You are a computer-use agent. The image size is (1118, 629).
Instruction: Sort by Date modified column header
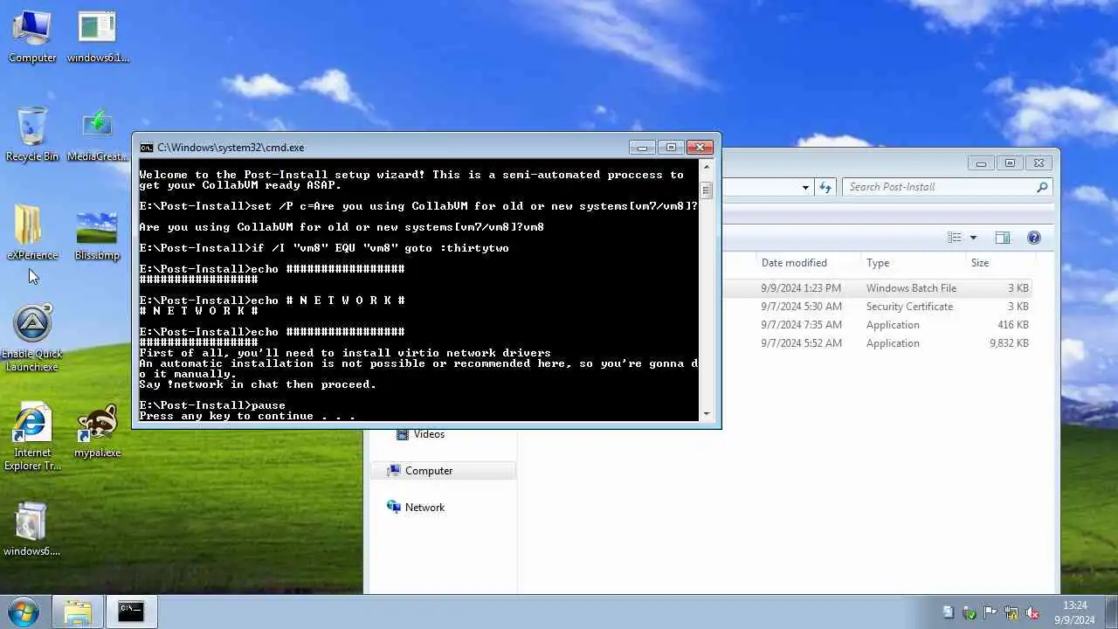[x=794, y=262]
